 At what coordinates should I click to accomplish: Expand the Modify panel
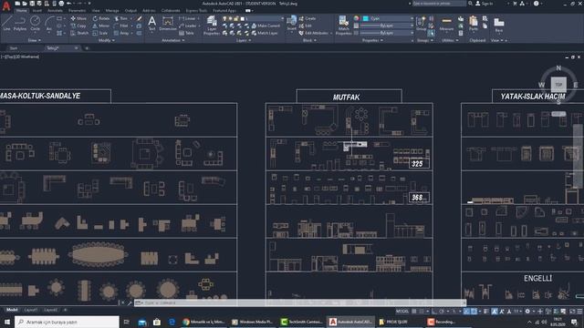(x=107, y=40)
